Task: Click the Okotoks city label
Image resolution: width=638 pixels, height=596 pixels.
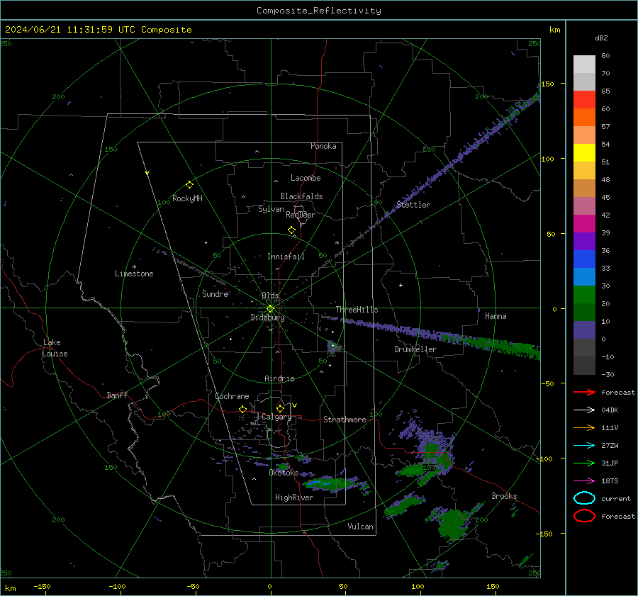Action: 284,473
